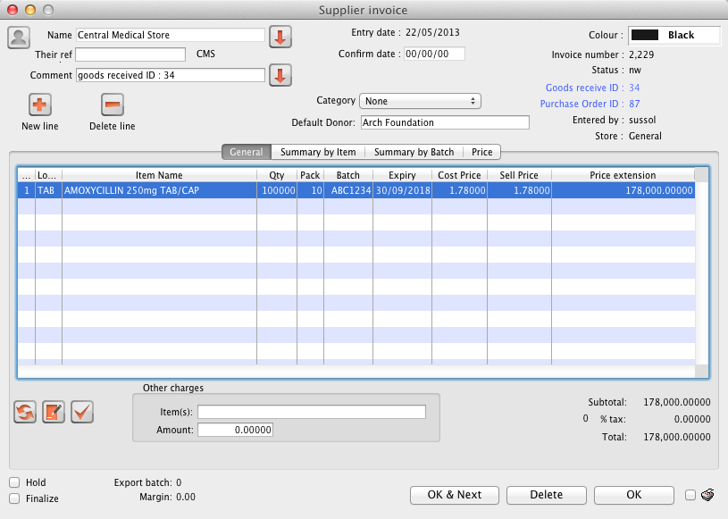Click the black colour swatch

(644, 36)
